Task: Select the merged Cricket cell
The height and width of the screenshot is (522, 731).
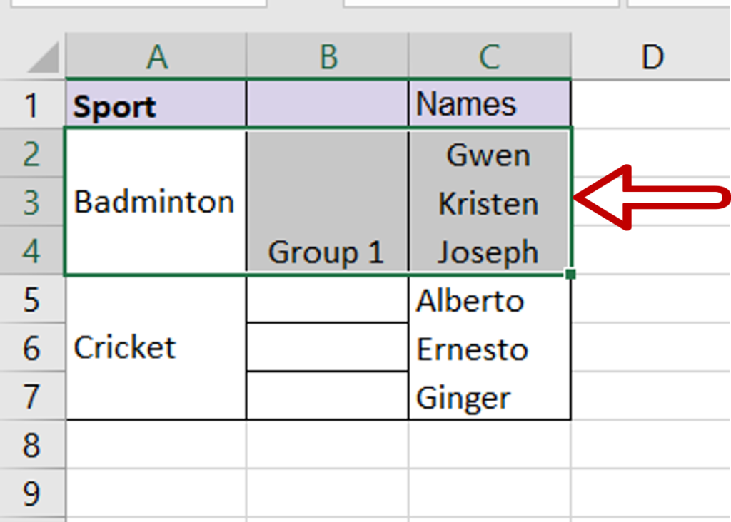Action: coord(155,347)
